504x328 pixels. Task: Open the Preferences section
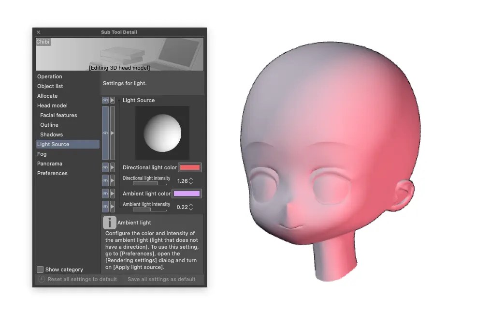click(x=52, y=173)
